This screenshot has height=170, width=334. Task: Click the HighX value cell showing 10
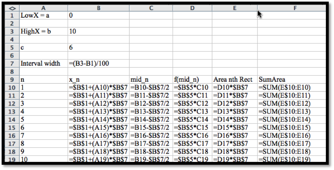[98, 31]
